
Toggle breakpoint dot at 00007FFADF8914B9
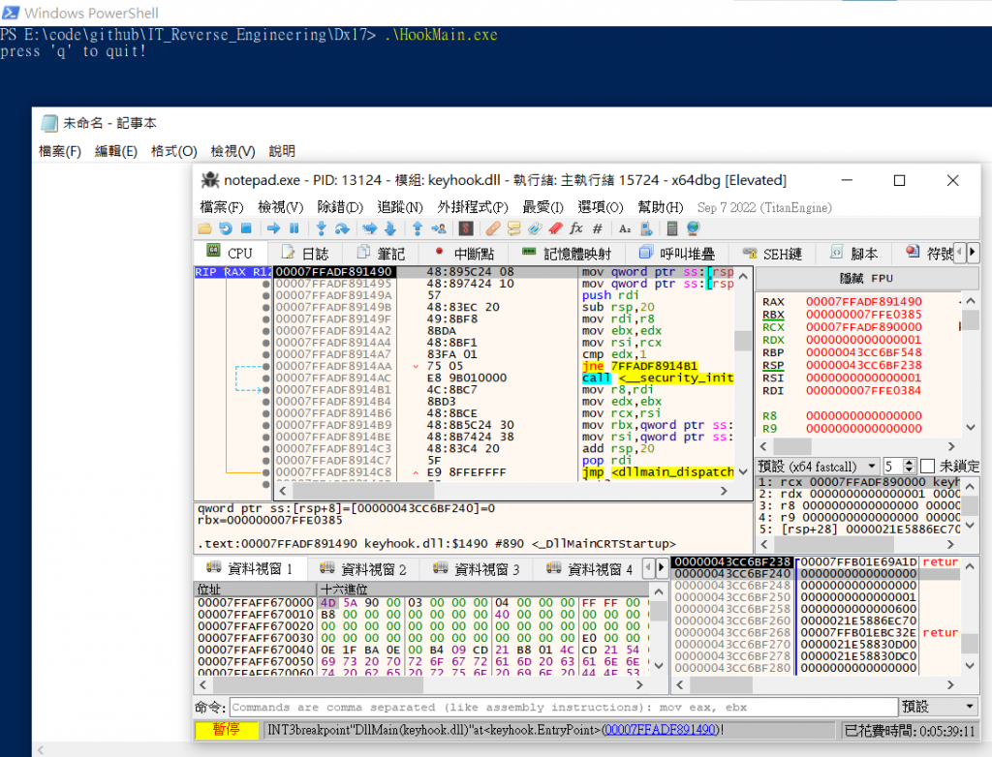pos(265,425)
